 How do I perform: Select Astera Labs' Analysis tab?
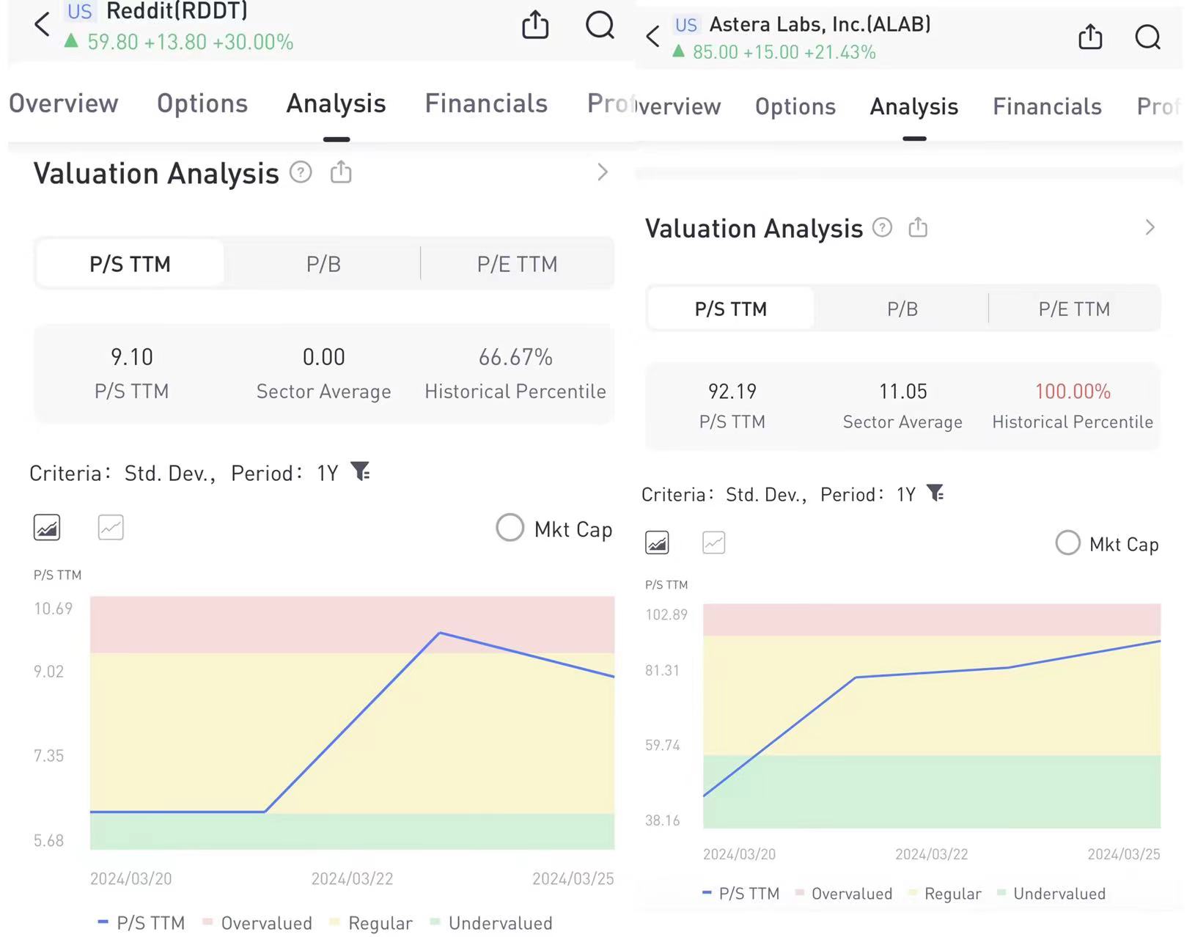914,107
